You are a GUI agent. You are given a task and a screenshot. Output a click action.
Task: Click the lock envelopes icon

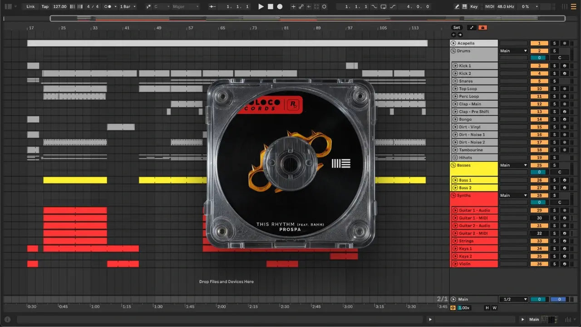483,28
